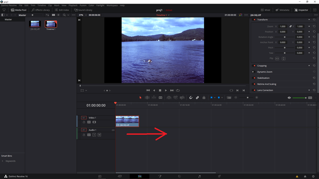319x179 pixels.
Task: Open the Media Pool panel
Action: [19, 10]
